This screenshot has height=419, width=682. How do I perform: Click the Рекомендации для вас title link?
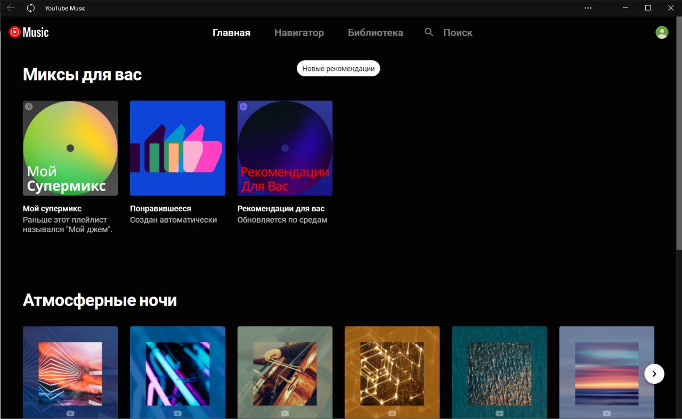[281, 209]
